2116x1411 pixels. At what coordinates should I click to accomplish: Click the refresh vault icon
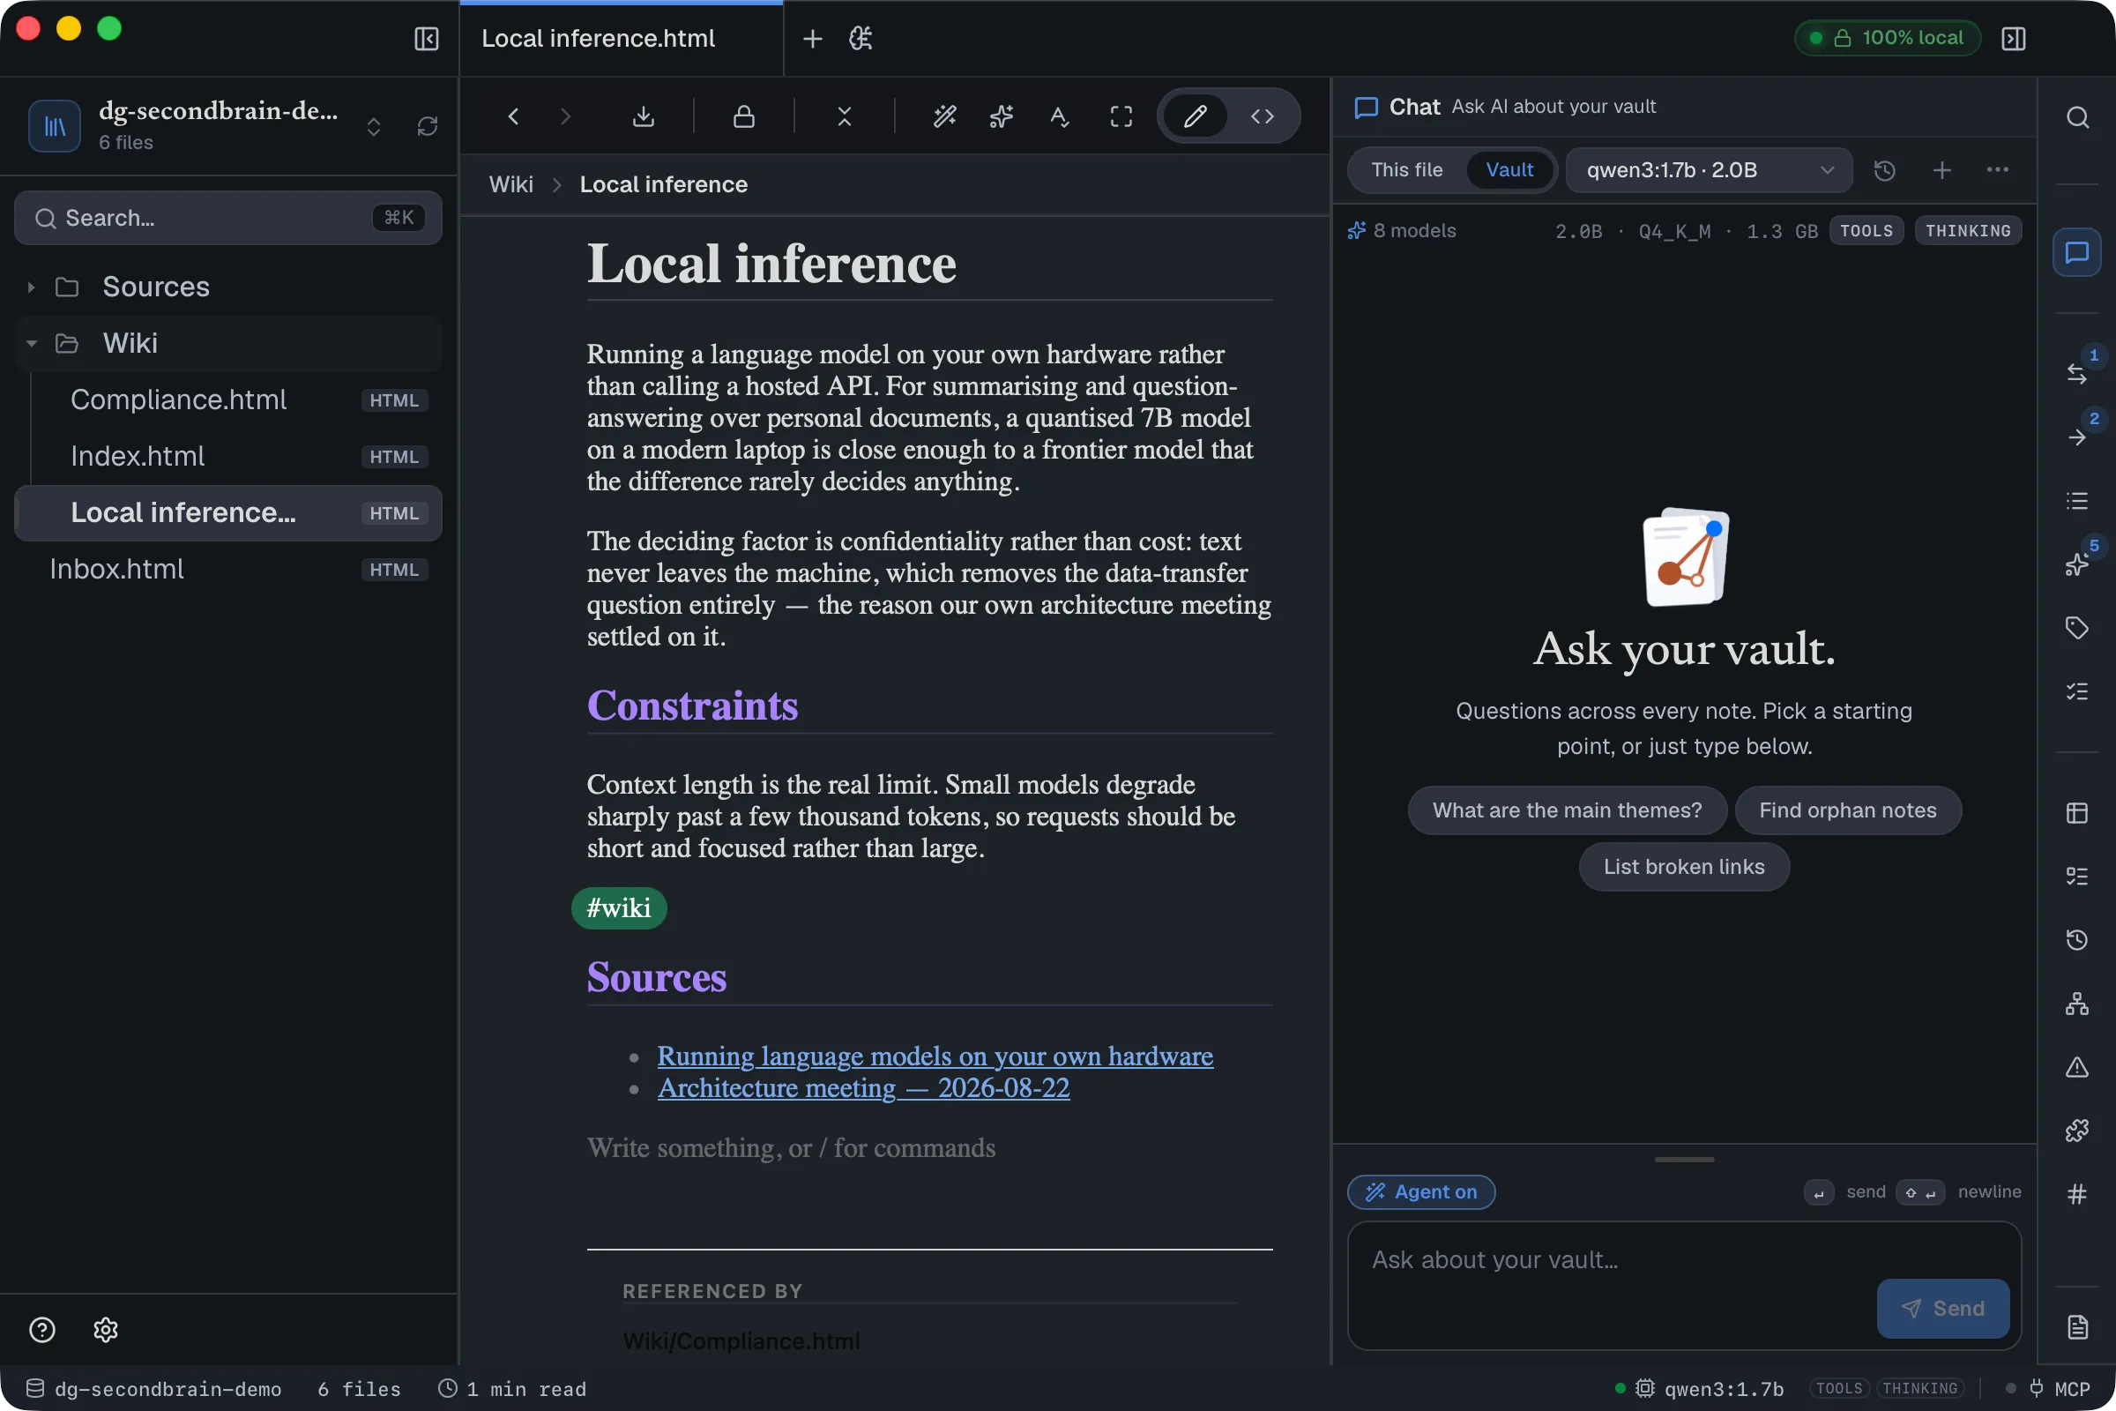point(428,126)
